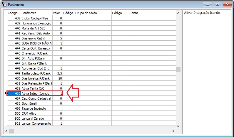Click the Valor cell for Dias boletos PJBank

click(x=58, y=78)
